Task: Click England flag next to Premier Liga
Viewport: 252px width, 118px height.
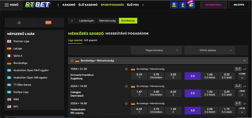Action: pyautogui.click(x=9, y=41)
